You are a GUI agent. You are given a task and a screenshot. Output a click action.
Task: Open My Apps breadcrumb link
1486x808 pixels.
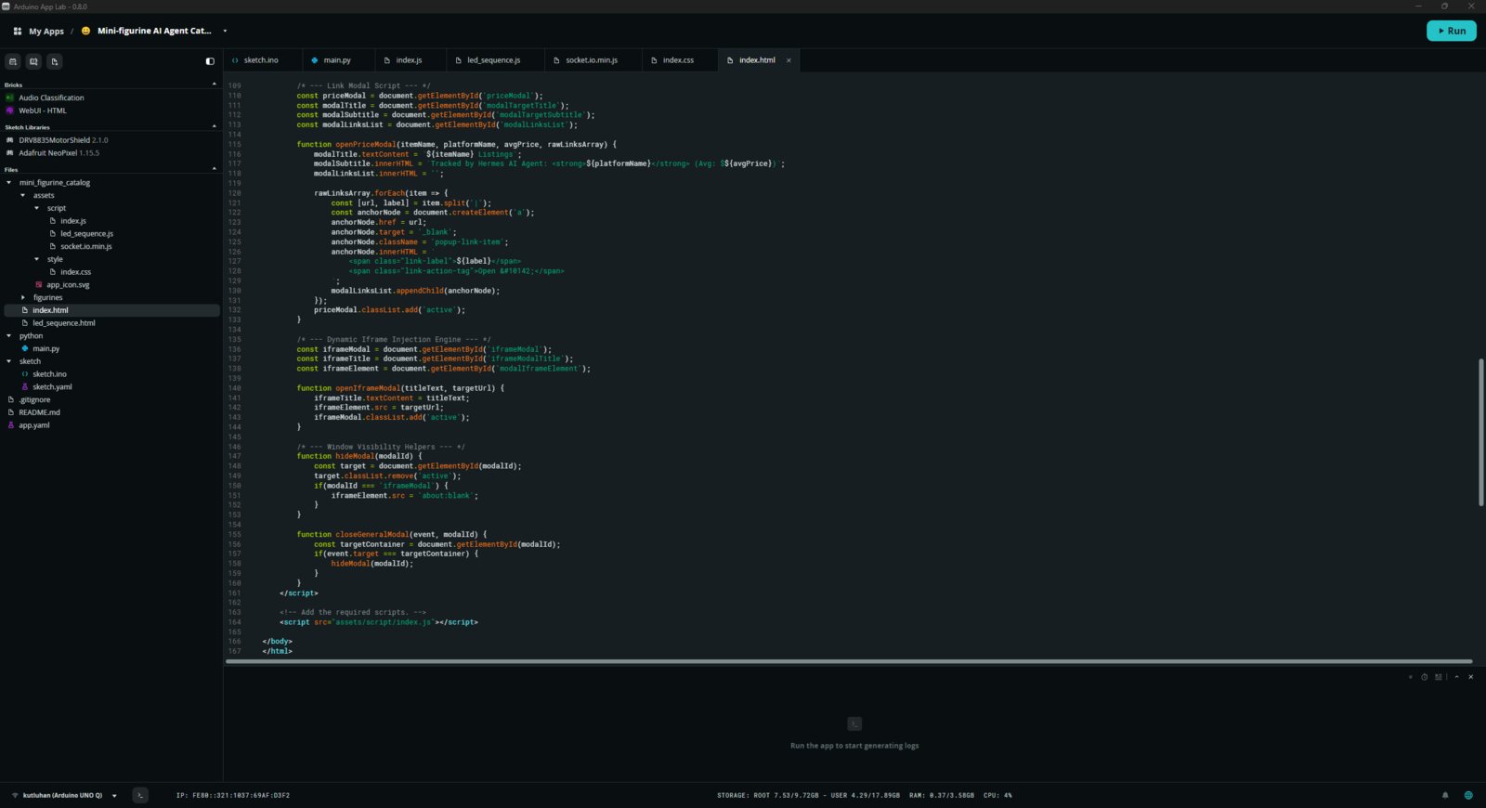46,32
